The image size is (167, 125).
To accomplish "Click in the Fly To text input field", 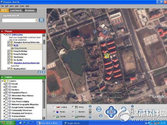I will (19, 20).
